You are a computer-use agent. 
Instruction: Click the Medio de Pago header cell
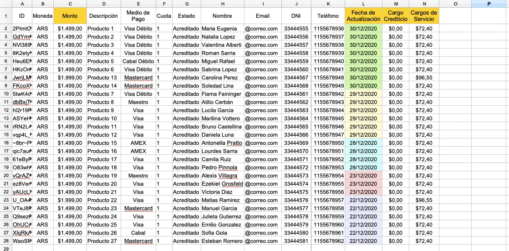[138, 16]
